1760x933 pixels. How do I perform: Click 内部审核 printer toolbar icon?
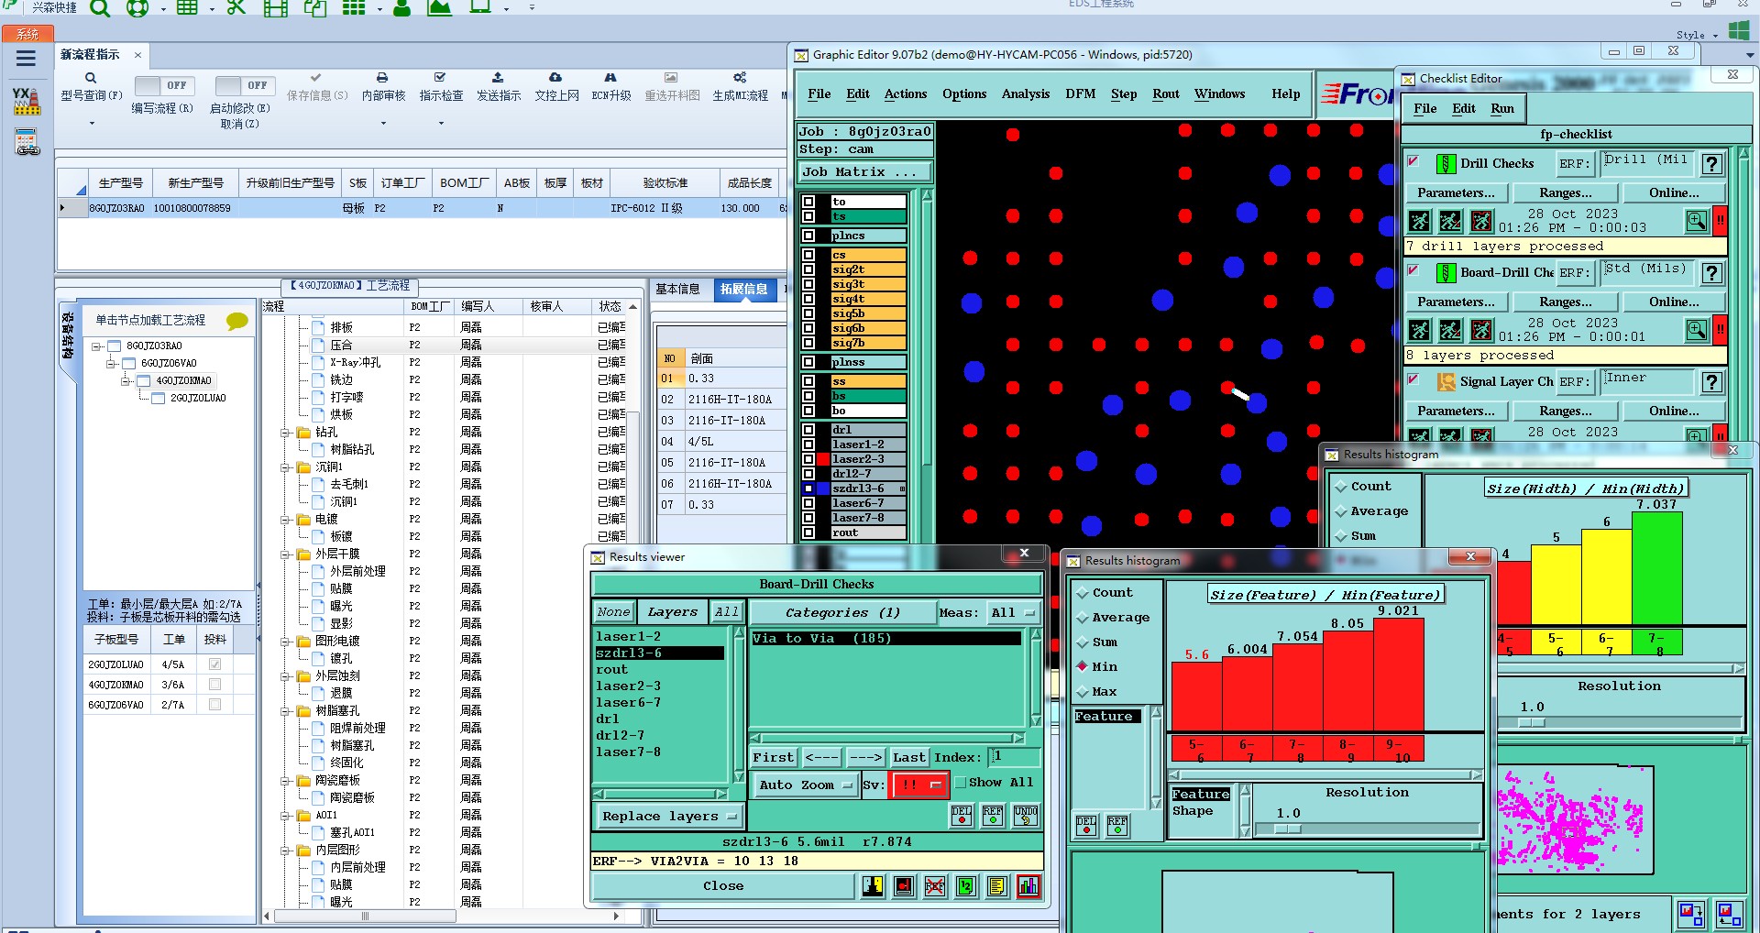pyautogui.click(x=382, y=78)
